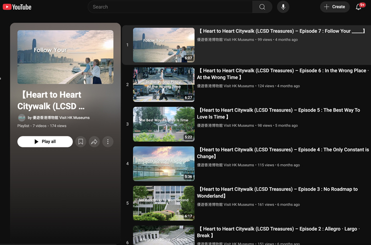
Task: Open Episode 6 Wrong Place thumbnail
Action: point(164,85)
